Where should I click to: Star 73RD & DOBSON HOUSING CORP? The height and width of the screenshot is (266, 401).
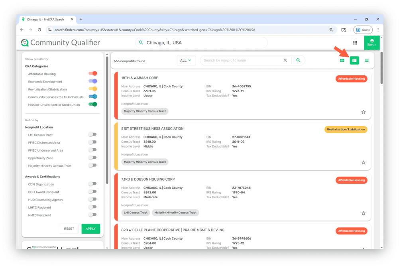364,213
